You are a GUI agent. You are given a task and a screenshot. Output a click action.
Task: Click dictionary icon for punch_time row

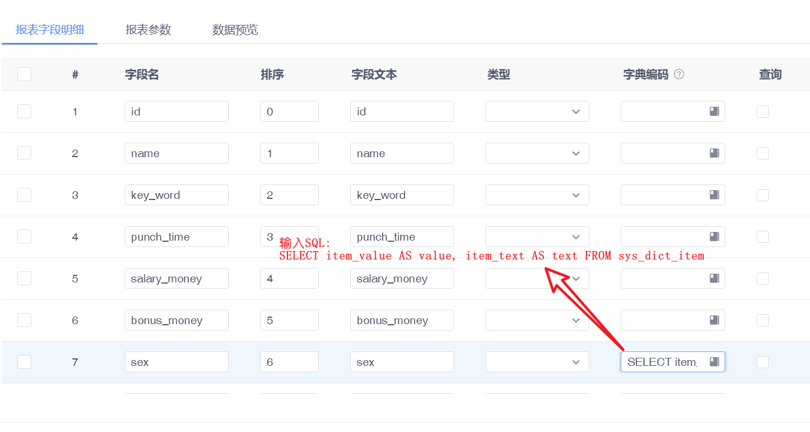pos(714,237)
